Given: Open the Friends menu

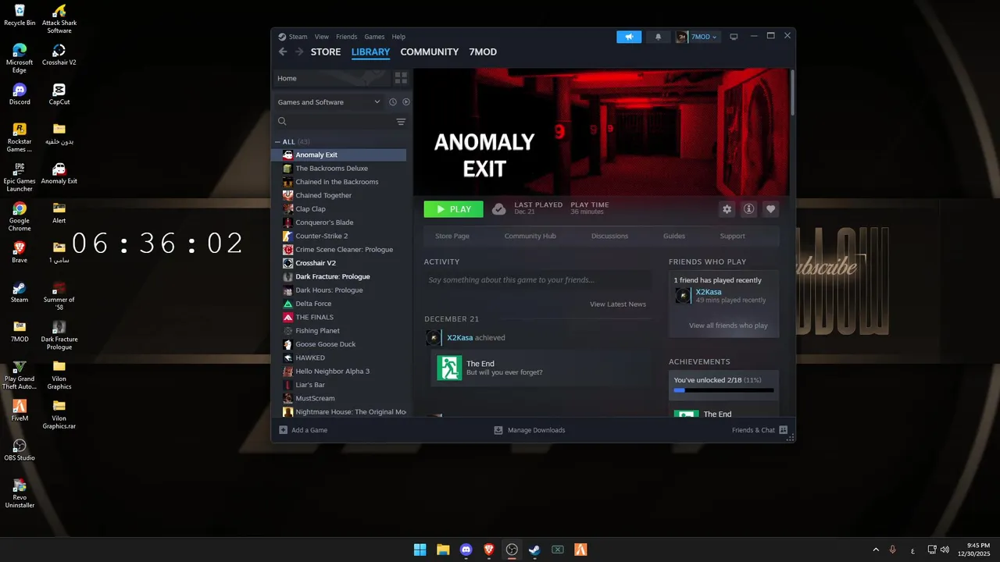Looking at the screenshot, I should 346,37.
